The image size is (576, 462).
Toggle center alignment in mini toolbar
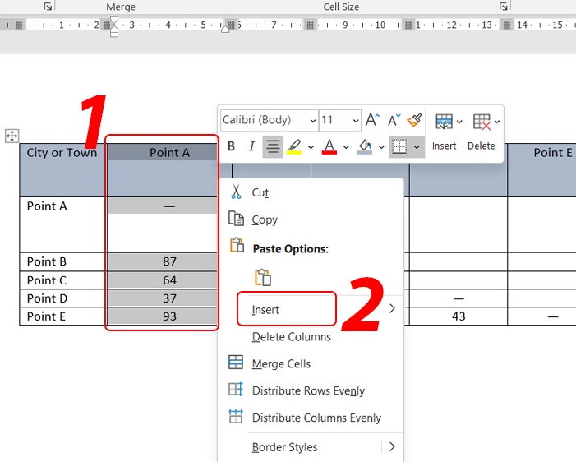(x=273, y=146)
